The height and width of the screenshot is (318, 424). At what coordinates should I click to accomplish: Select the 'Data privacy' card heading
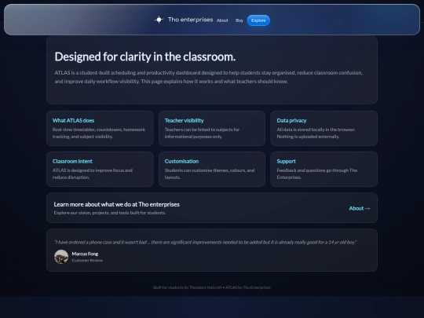pyautogui.click(x=291, y=121)
